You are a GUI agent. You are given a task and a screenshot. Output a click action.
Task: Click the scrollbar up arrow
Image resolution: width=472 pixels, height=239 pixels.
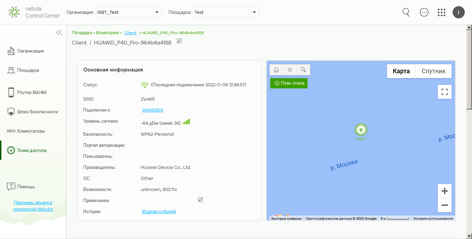coord(469,27)
